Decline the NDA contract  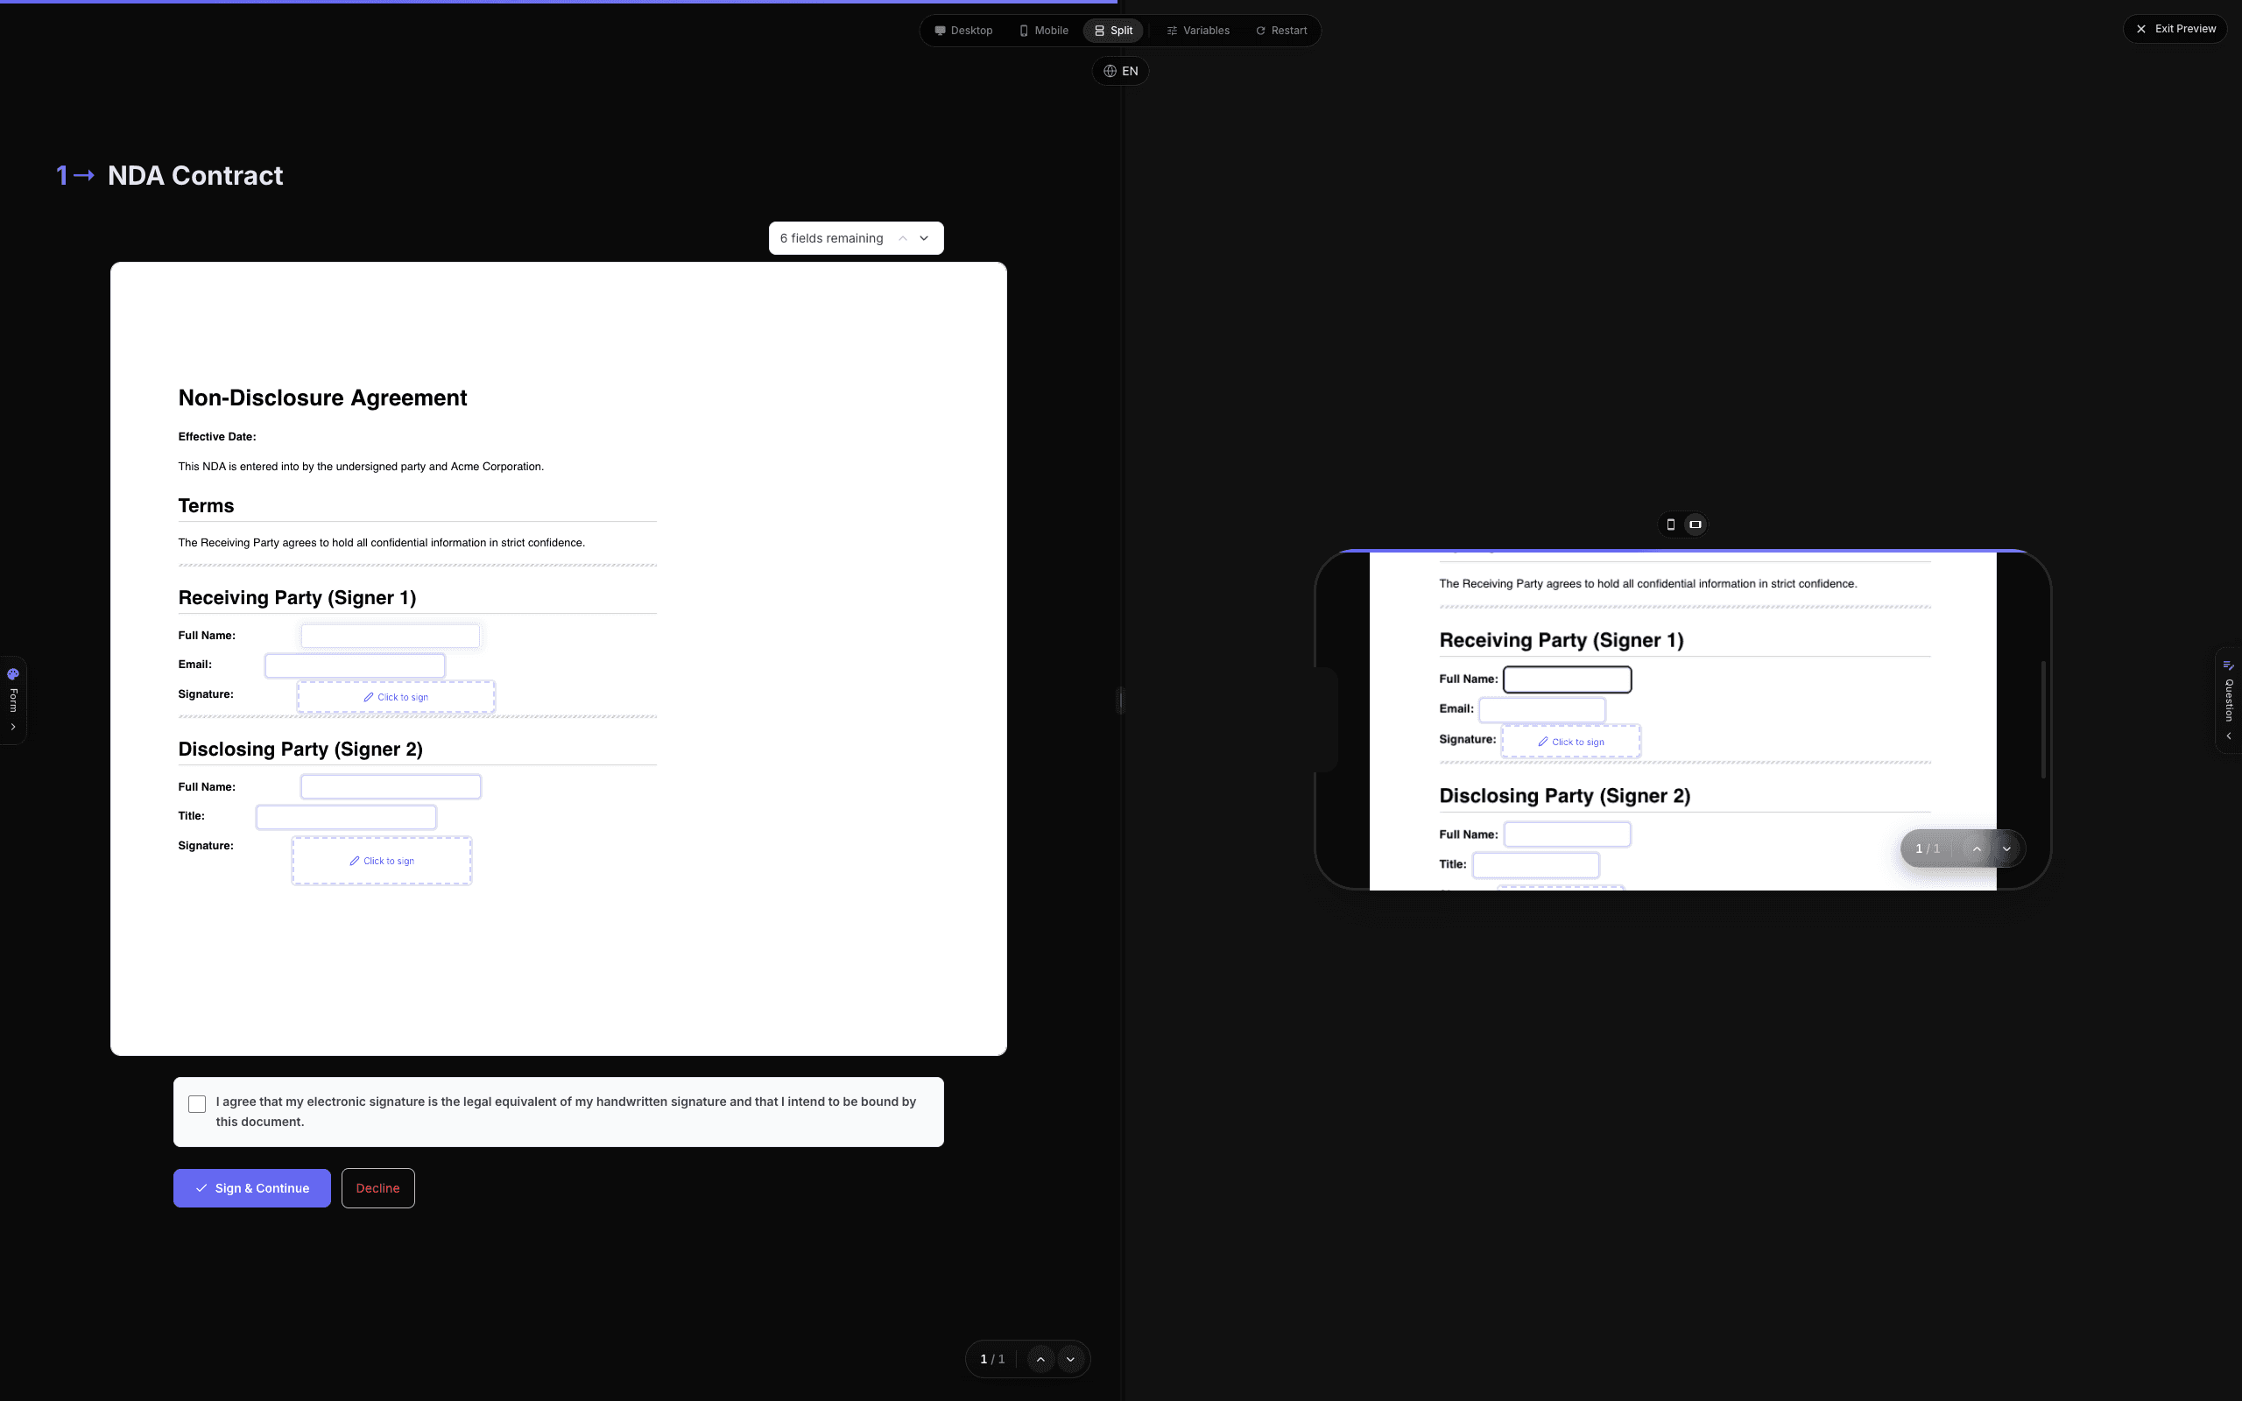378,1188
